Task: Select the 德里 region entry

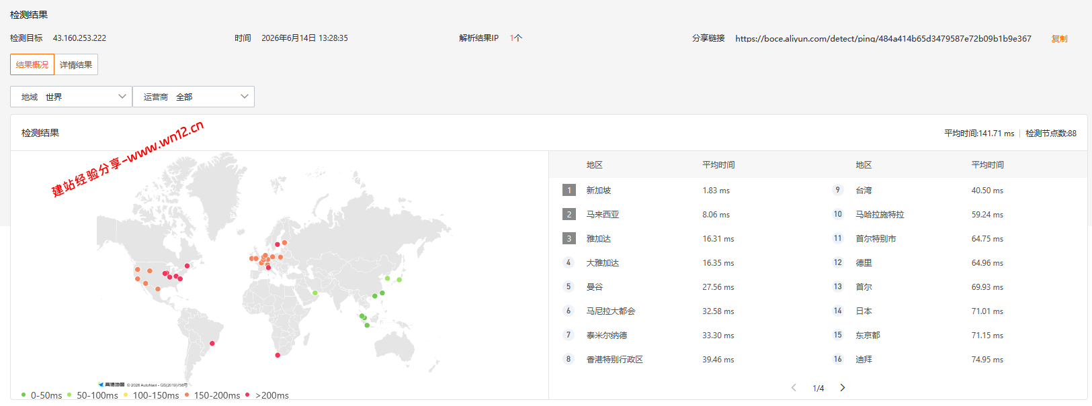Action: 864,263
